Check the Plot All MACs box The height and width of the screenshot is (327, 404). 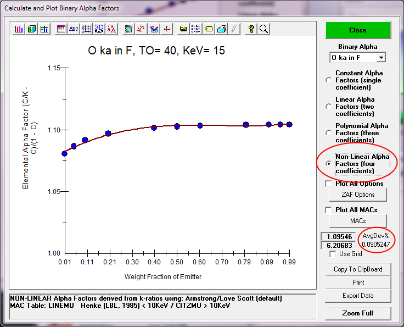[x=329, y=210]
